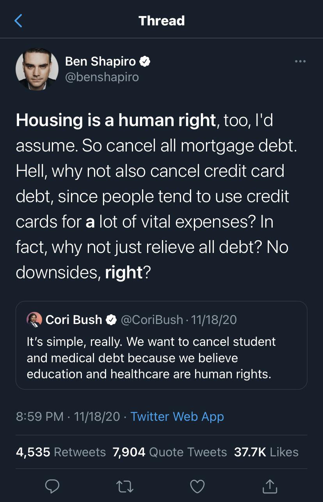View the 37.7K Likes list
The image size is (323, 502).
tap(266, 452)
